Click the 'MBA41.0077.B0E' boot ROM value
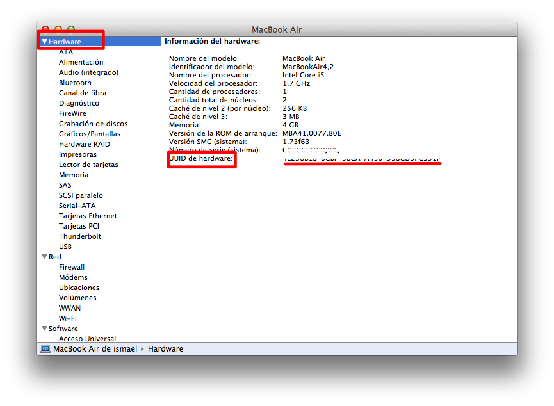Image resolution: width=554 pixels, height=406 pixels. 312,133
